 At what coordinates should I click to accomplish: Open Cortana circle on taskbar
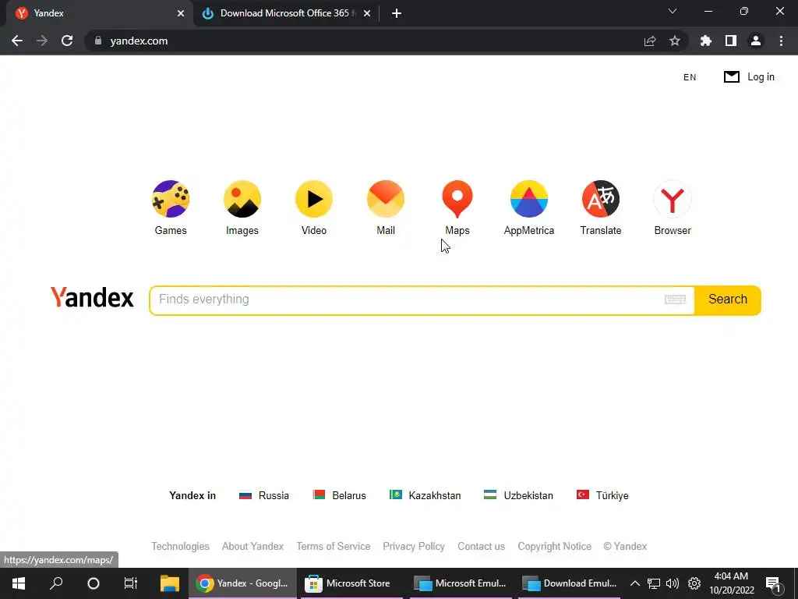point(94,583)
